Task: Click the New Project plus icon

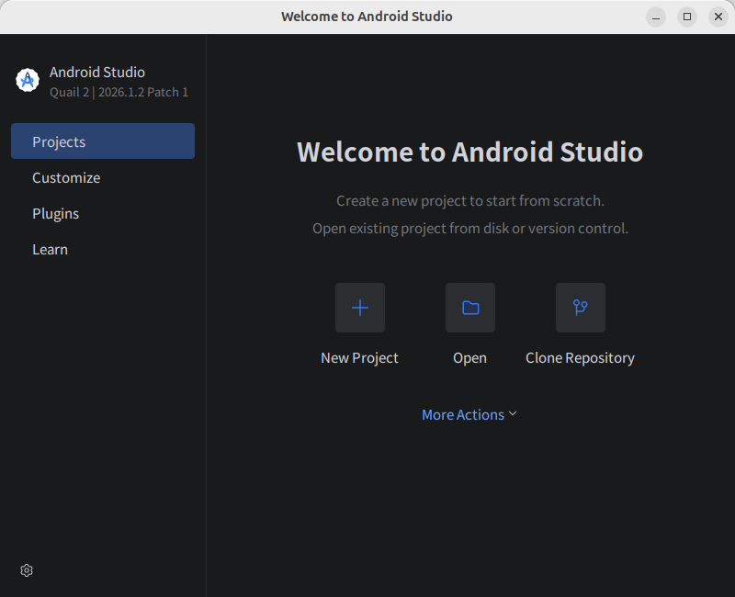Action: click(360, 308)
